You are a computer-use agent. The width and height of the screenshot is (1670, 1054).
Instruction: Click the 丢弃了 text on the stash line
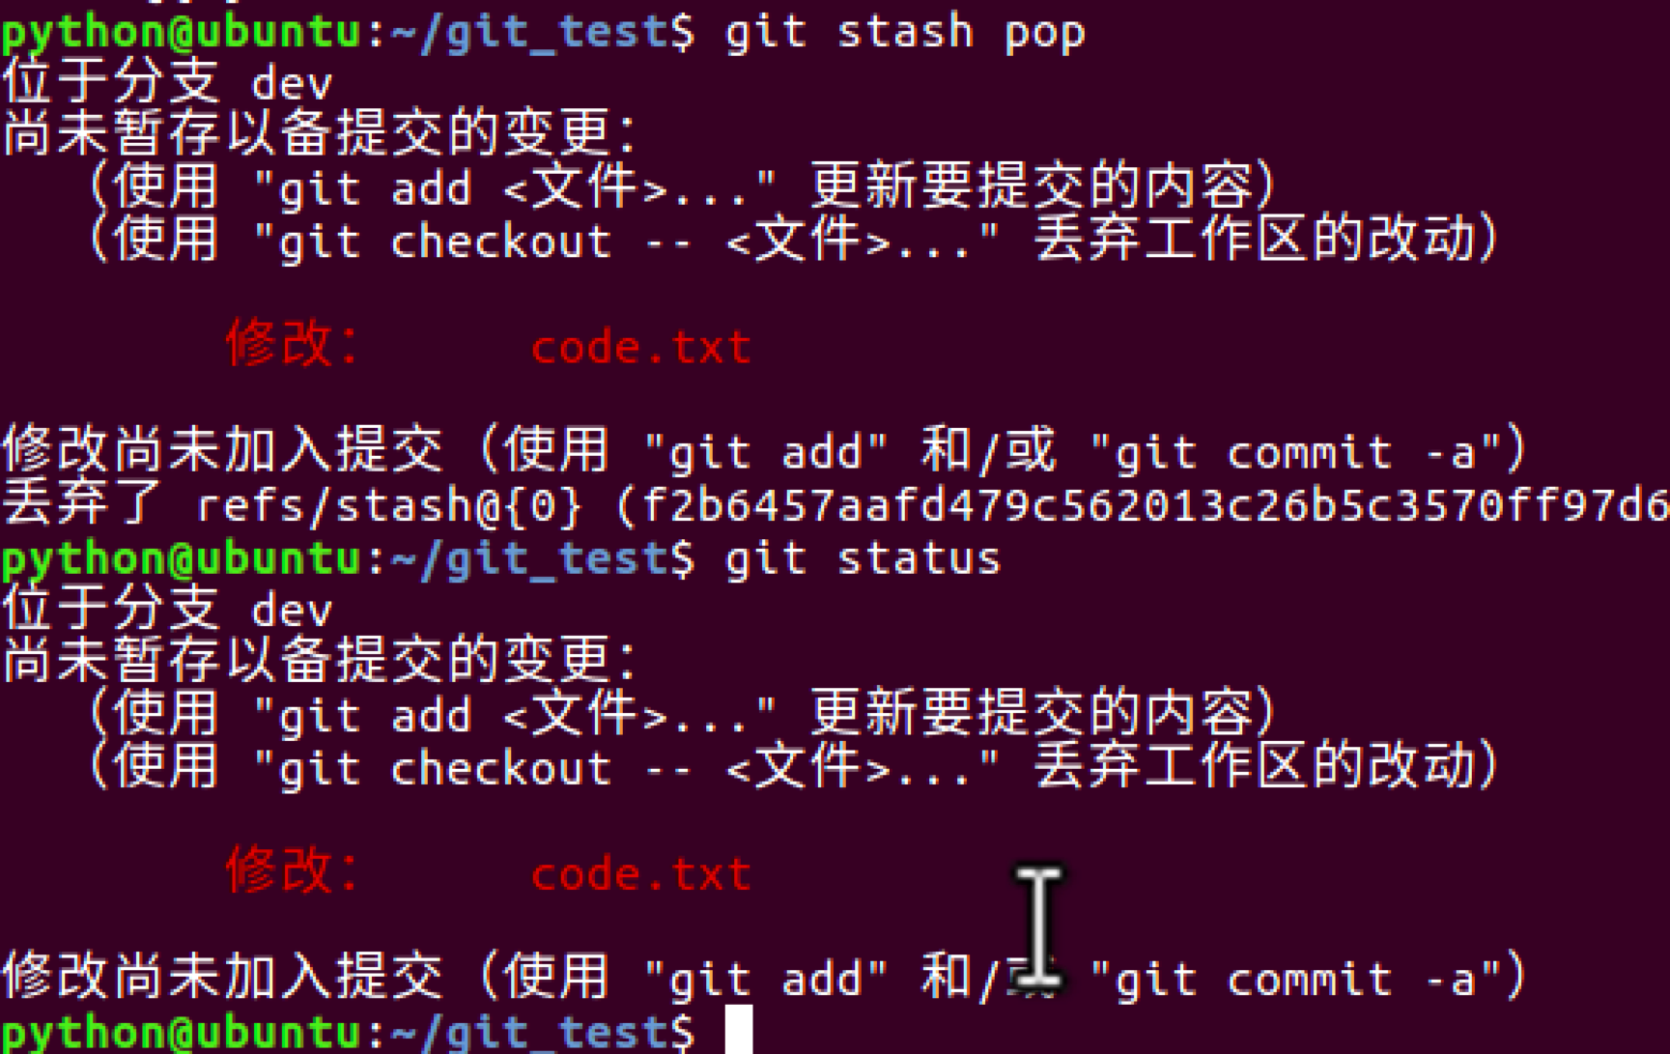click(x=83, y=504)
